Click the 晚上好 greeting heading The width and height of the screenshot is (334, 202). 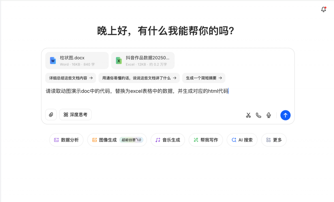point(166,31)
